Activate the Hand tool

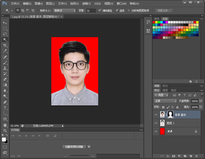click(5, 125)
